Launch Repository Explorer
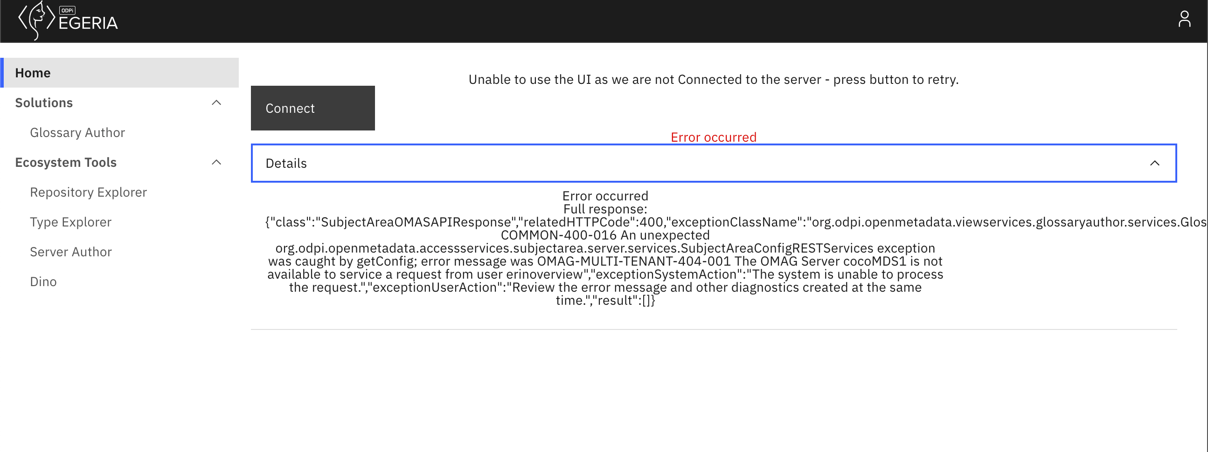This screenshot has height=452, width=1208. (x=88, y=192)
